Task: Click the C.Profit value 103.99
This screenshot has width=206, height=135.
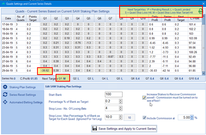Action: click(x=193, y=38)
